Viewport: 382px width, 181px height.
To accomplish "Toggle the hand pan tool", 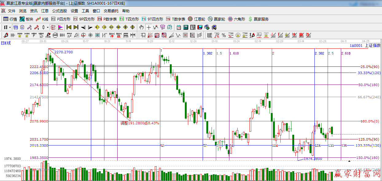I will pyautogui.click(x=141, y=27).
